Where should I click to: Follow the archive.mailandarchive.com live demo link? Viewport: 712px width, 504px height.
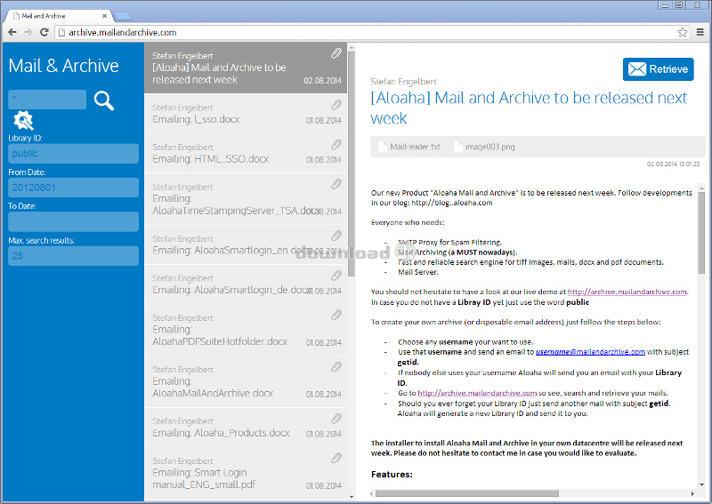click(x=627, y=292)
